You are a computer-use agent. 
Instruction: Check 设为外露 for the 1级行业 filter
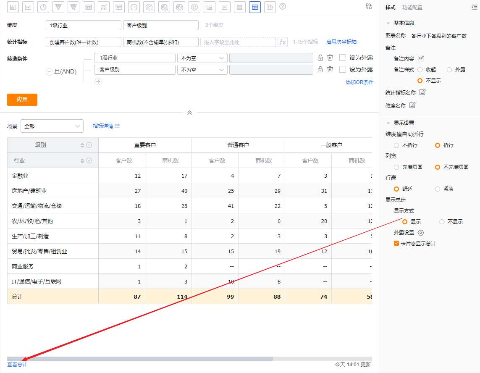pos(343,58)
